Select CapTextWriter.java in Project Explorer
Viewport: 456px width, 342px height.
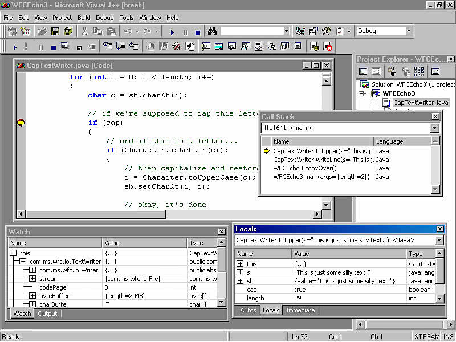[x=421, y=103]
